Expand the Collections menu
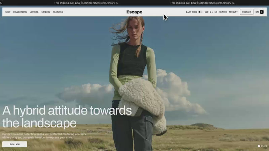Screen dimensions: 269x151 tap(20, 12)
